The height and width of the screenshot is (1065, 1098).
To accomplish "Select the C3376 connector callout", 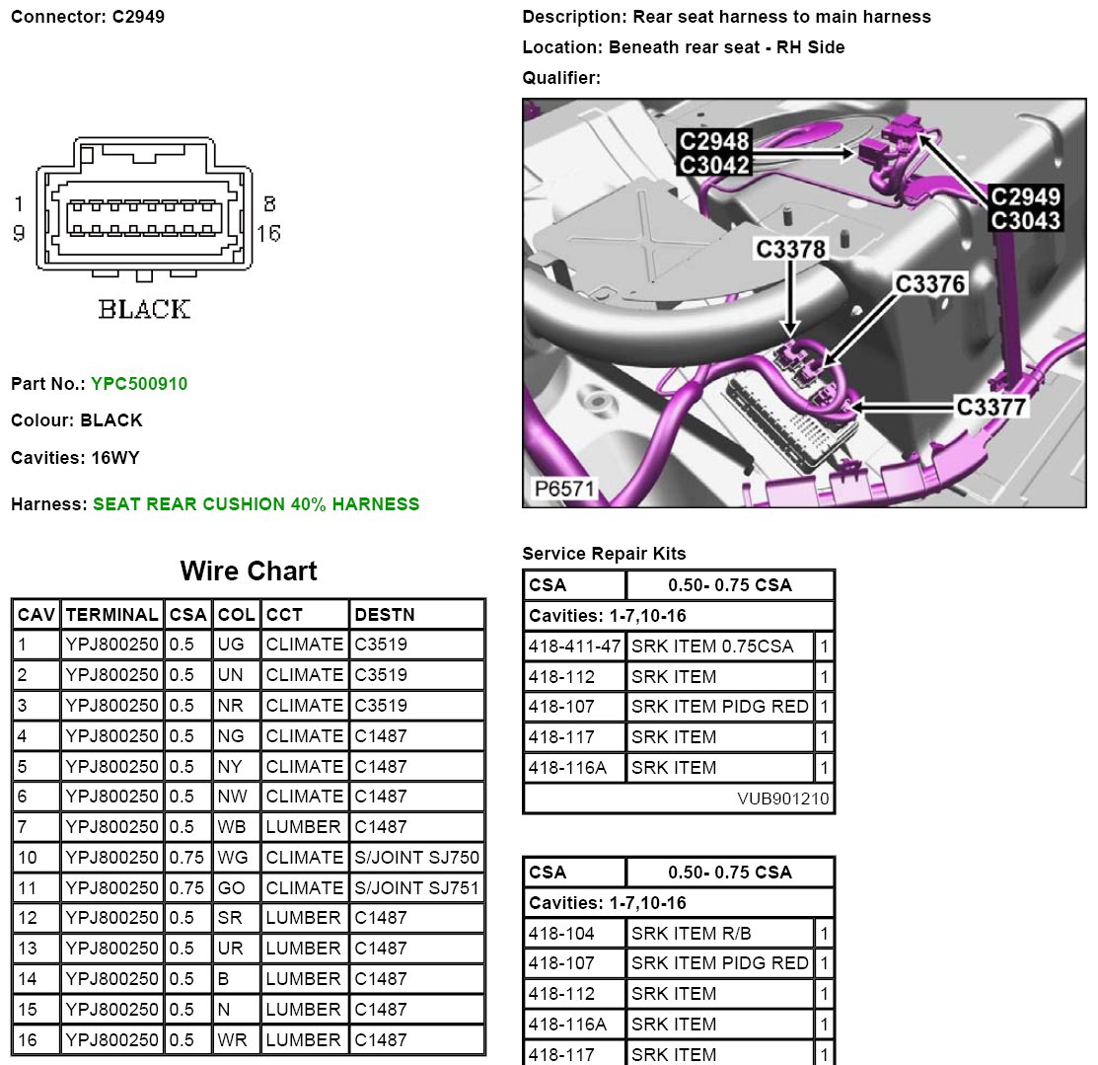I will 930,284.
